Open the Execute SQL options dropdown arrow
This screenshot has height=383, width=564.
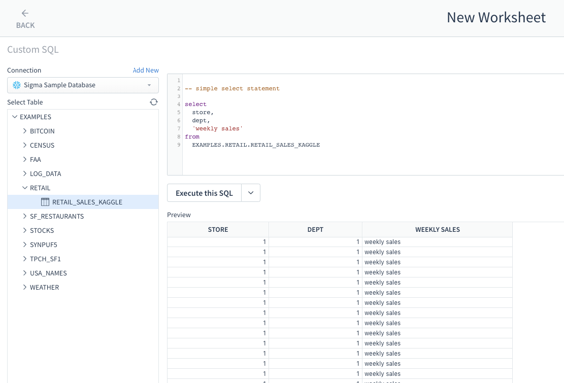pyautogui.click(x=251, y=193)
